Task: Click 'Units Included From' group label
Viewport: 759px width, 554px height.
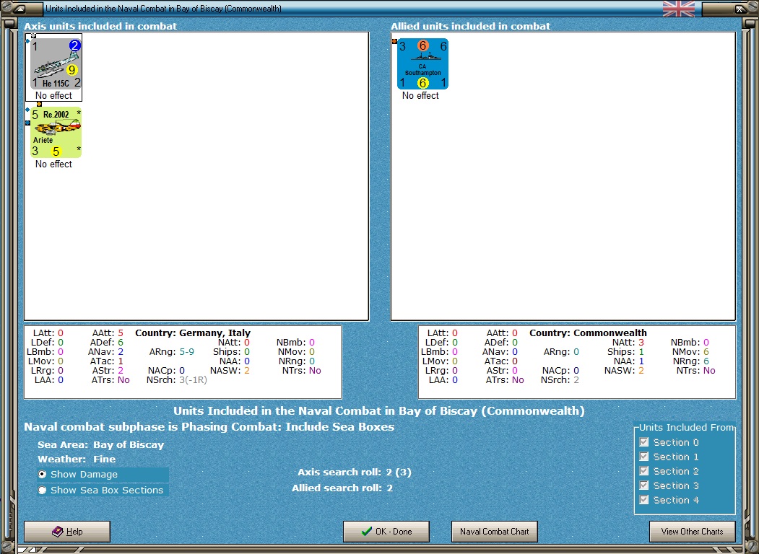Action: [686, 427]
